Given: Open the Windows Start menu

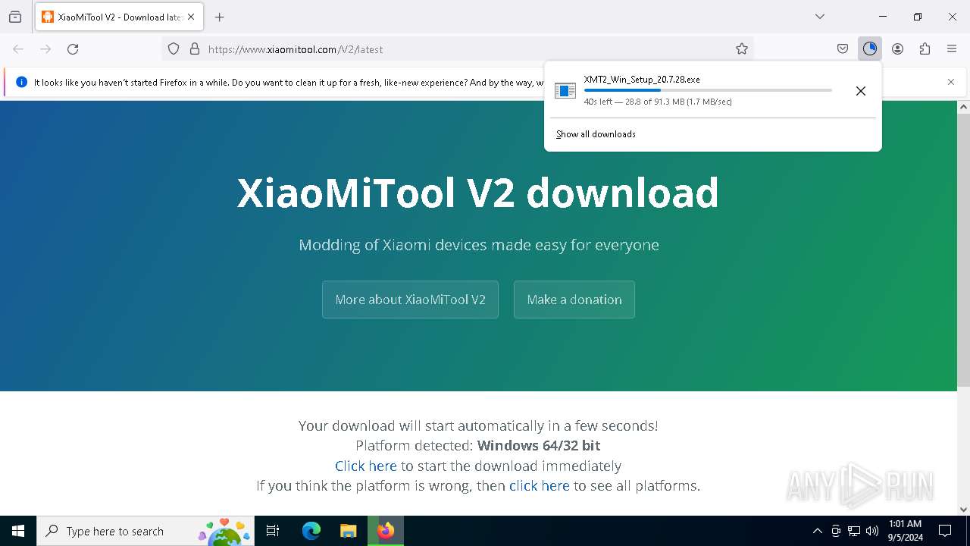Looking at the screenshot, I should click(18, 531).
